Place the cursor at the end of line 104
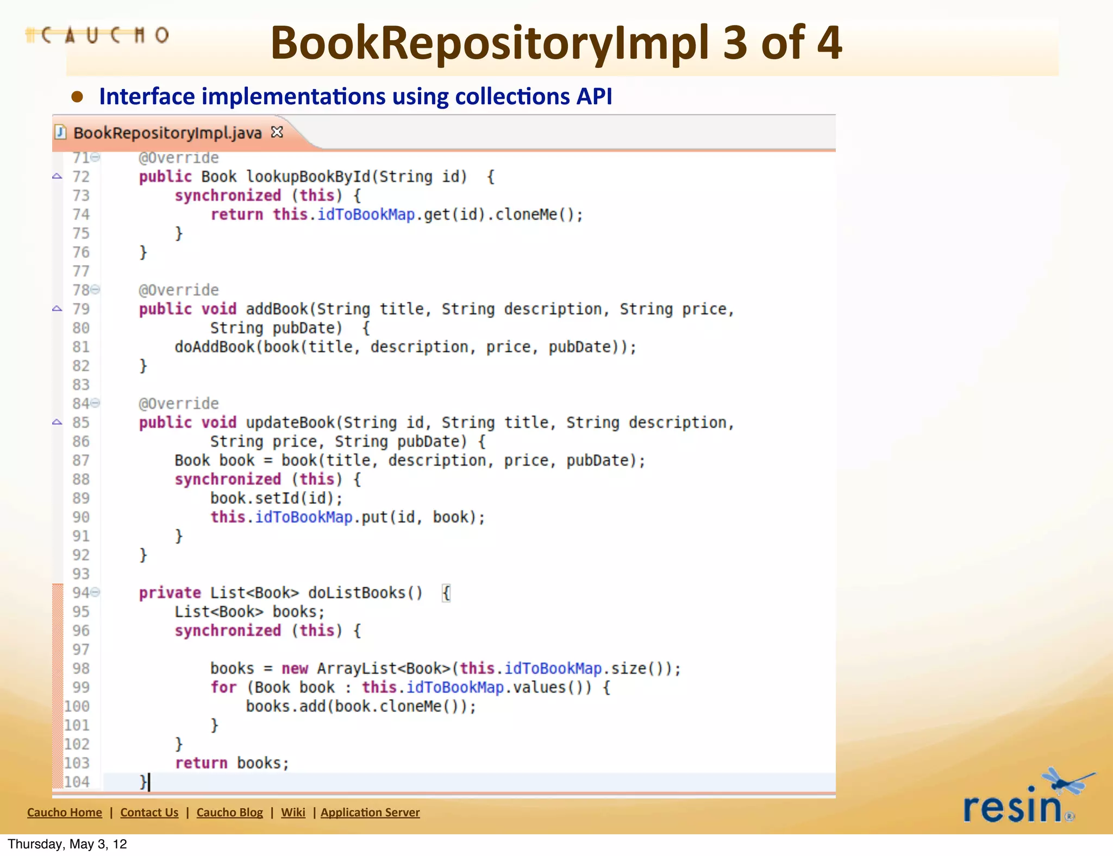Image resolution: width=1113 pixels, height=856 pixels. 150,782
